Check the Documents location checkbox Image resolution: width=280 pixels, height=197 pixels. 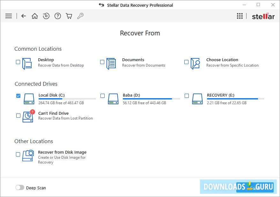pyautogui.click(x=103, y=62)
